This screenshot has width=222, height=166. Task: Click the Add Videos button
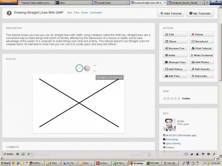[x=175, y=69]
